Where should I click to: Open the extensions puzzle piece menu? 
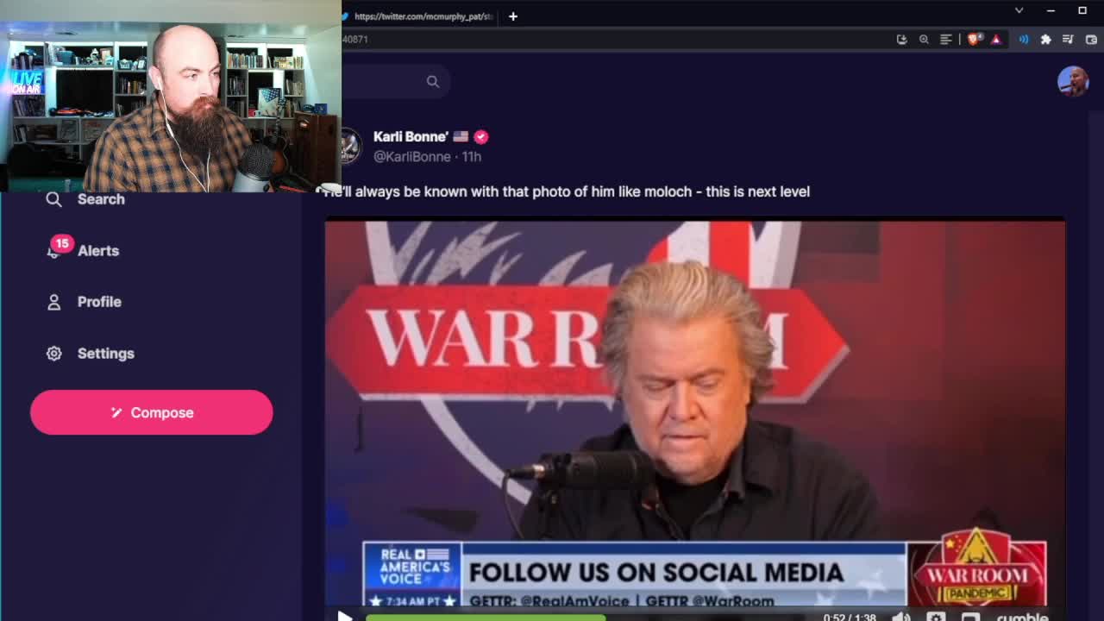(1046, 39)
